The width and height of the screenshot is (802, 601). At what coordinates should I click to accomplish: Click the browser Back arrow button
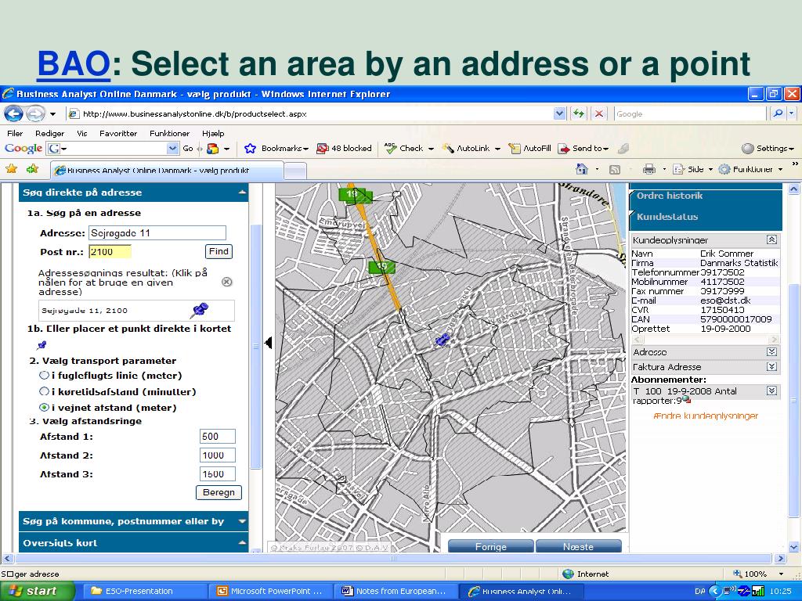pos(14,113)
